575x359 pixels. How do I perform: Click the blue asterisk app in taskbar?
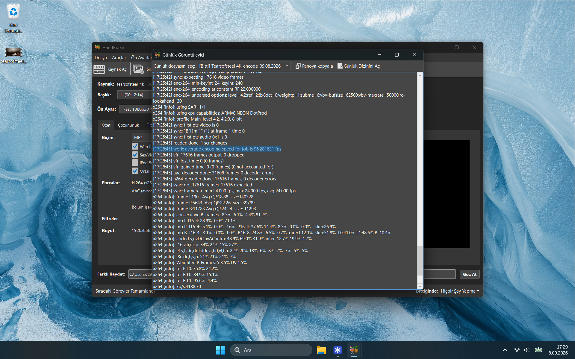tap(338, 350)
